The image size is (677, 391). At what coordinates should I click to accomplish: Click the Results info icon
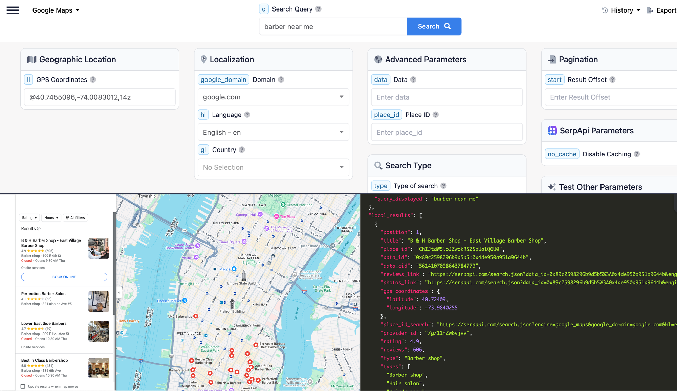pyautogui.click(x=39, y=229)
